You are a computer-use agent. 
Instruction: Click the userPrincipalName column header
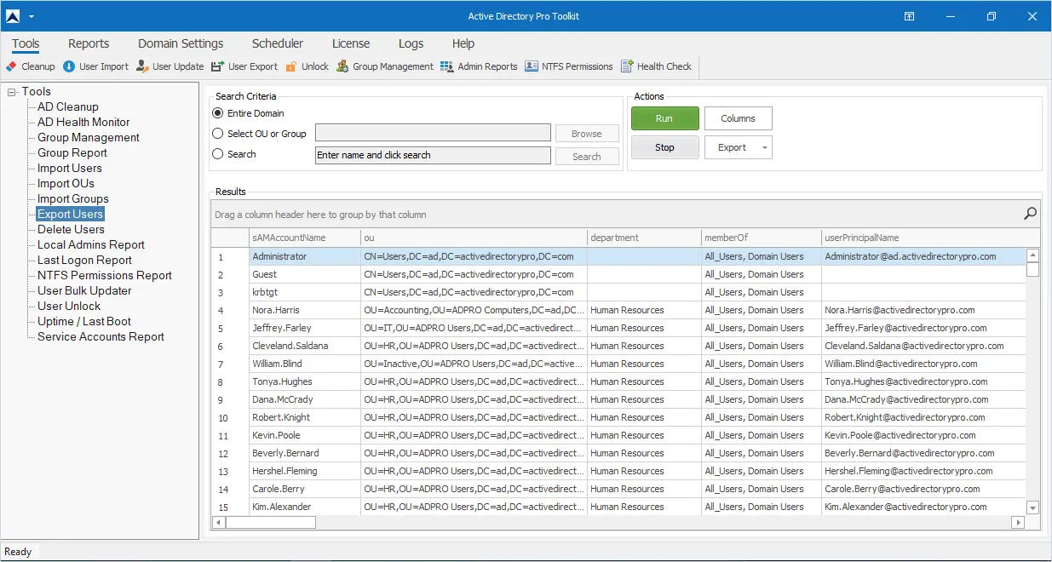923,238
